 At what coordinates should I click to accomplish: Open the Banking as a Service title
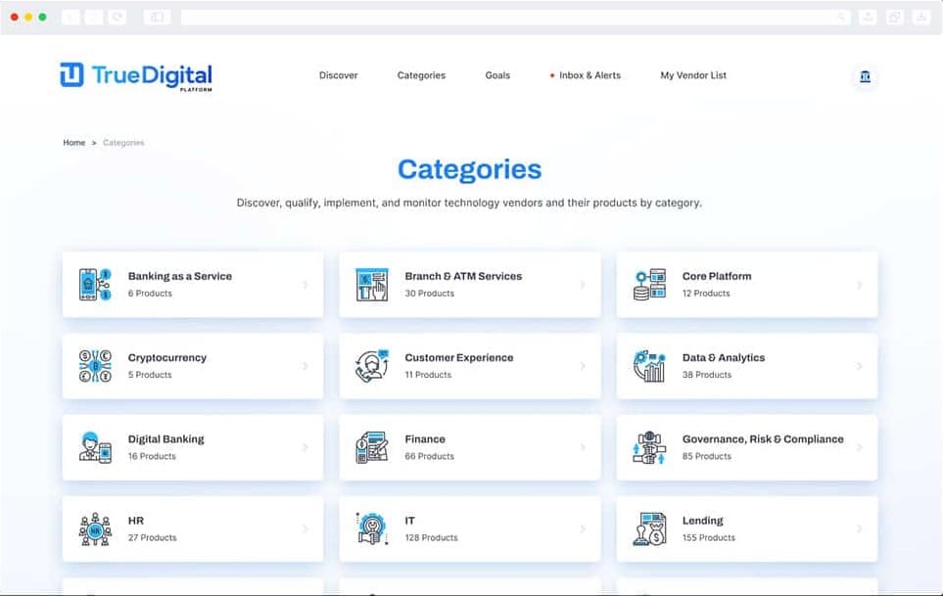point(180,276)
